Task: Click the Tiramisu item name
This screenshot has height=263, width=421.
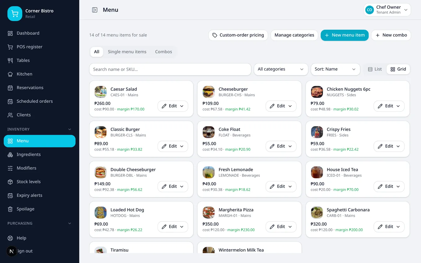Action: (119, 250)
